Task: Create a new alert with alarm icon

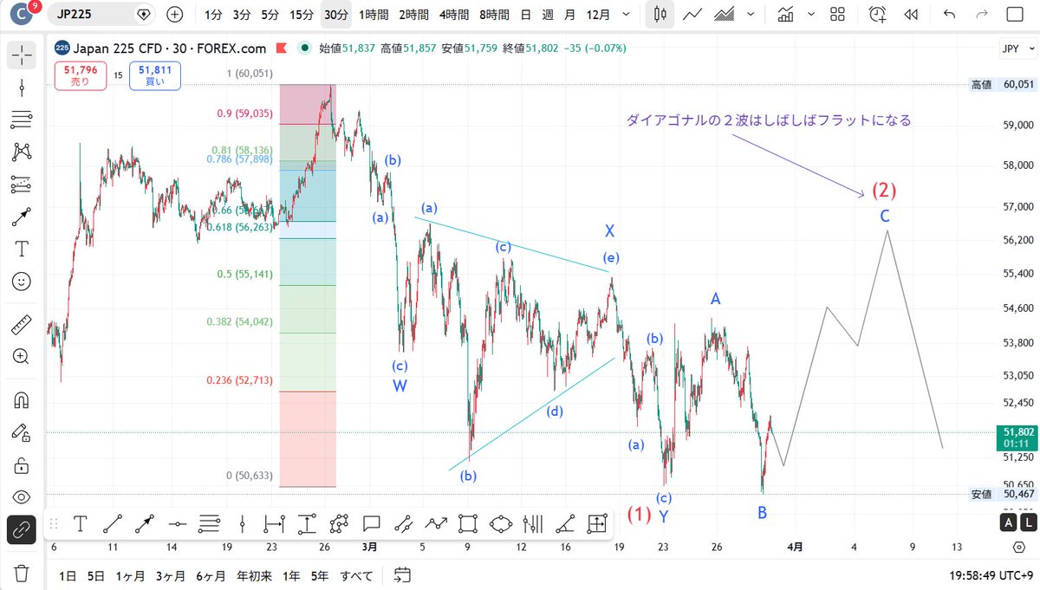Action: click(878, 14)
